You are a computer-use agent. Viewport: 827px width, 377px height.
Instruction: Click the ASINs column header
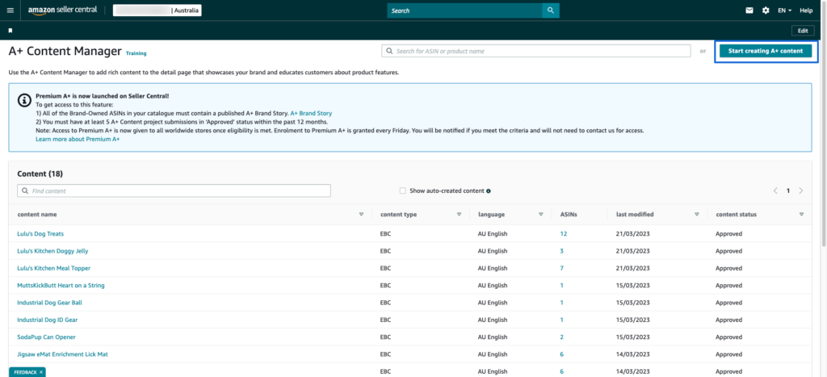[x=567, y=215]
